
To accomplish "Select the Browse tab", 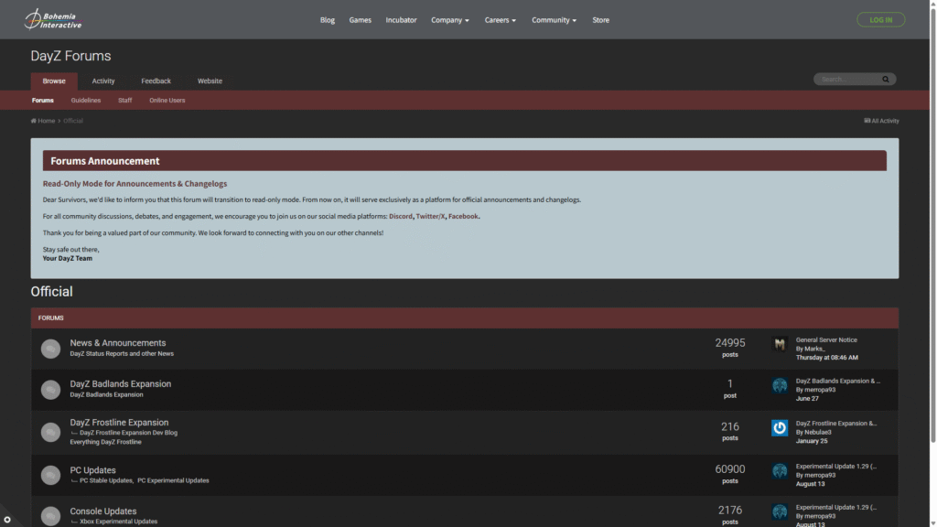I will click(x=54, y=81).
